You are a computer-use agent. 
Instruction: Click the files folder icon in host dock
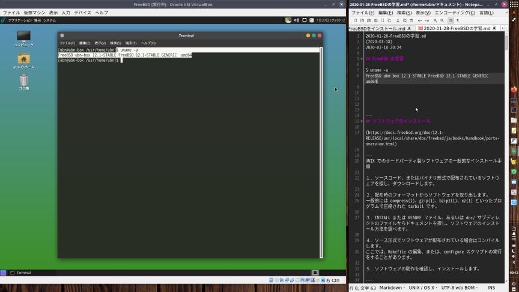tap(514, 120)
